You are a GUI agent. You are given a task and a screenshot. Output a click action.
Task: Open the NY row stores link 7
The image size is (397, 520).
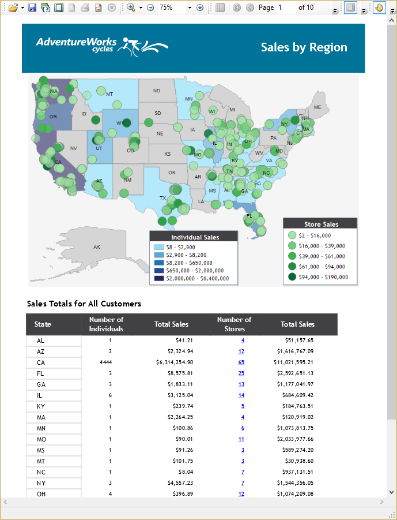click(243, 483)
